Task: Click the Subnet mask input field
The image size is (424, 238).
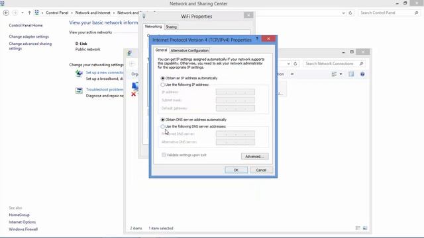Action: pos(235,100)
